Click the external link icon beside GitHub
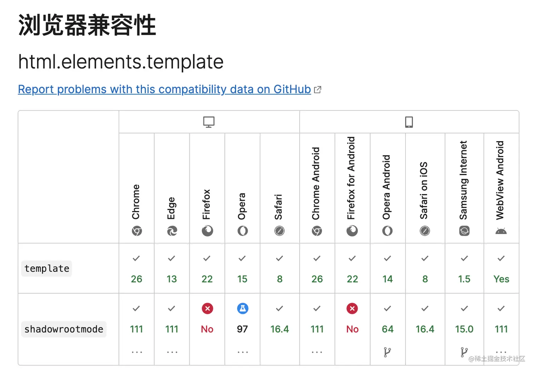 click(x=318, y=90)
